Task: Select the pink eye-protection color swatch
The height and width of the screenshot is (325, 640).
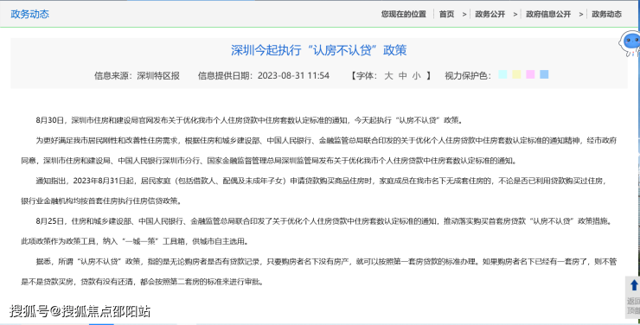Action: (530, 74)
